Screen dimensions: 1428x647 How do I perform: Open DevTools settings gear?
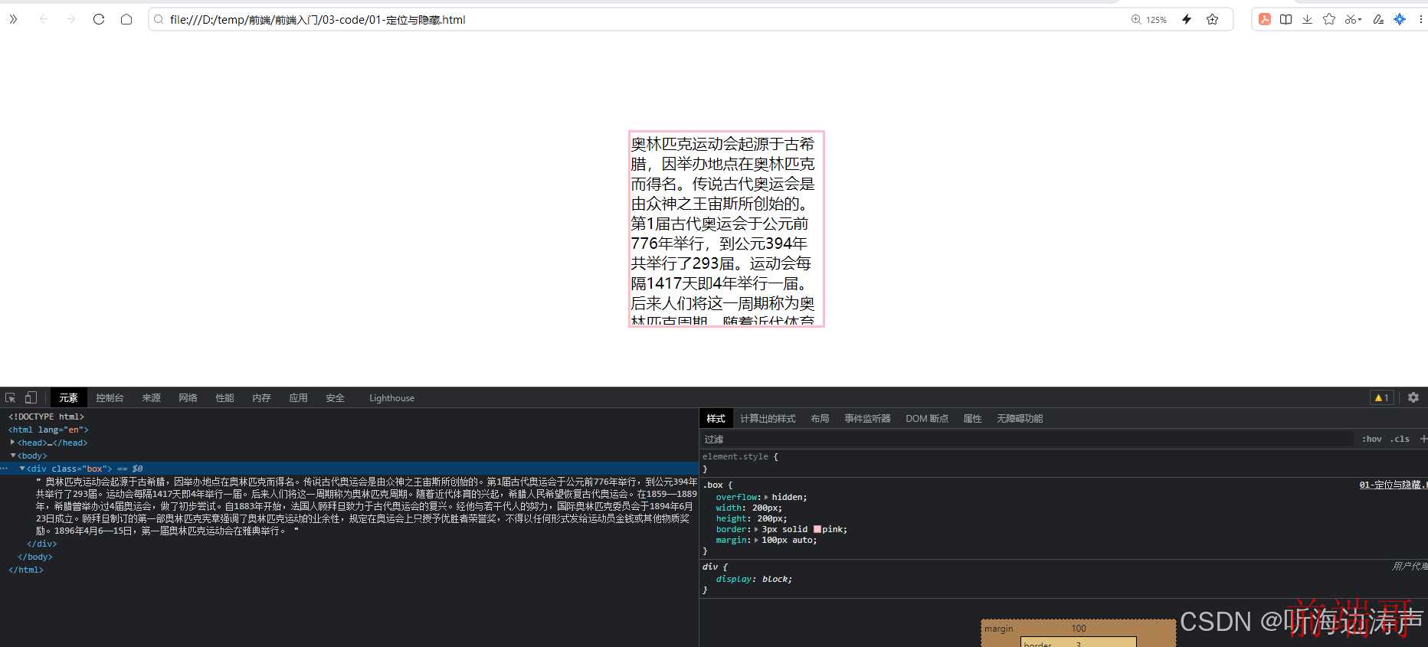tap(1413, 397)
